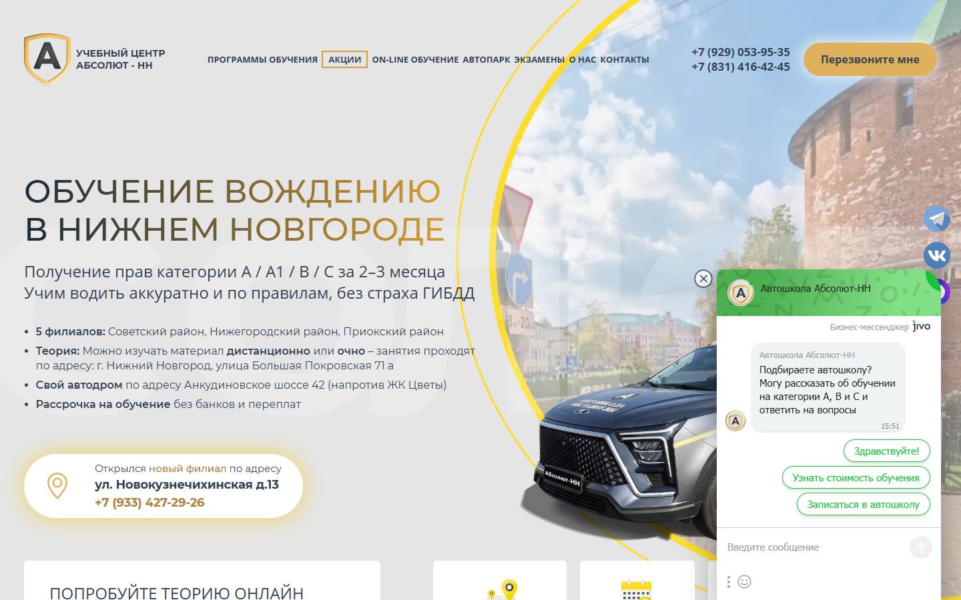
Task: Click the jivo messenger brand link
Action: [922, 326]
